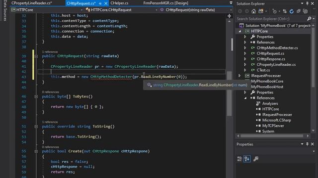Click CHttpMethodDetecter in line 43 code
Image resolution: width=318 pixels, height=178 pixels.
[x=111, y=77]
